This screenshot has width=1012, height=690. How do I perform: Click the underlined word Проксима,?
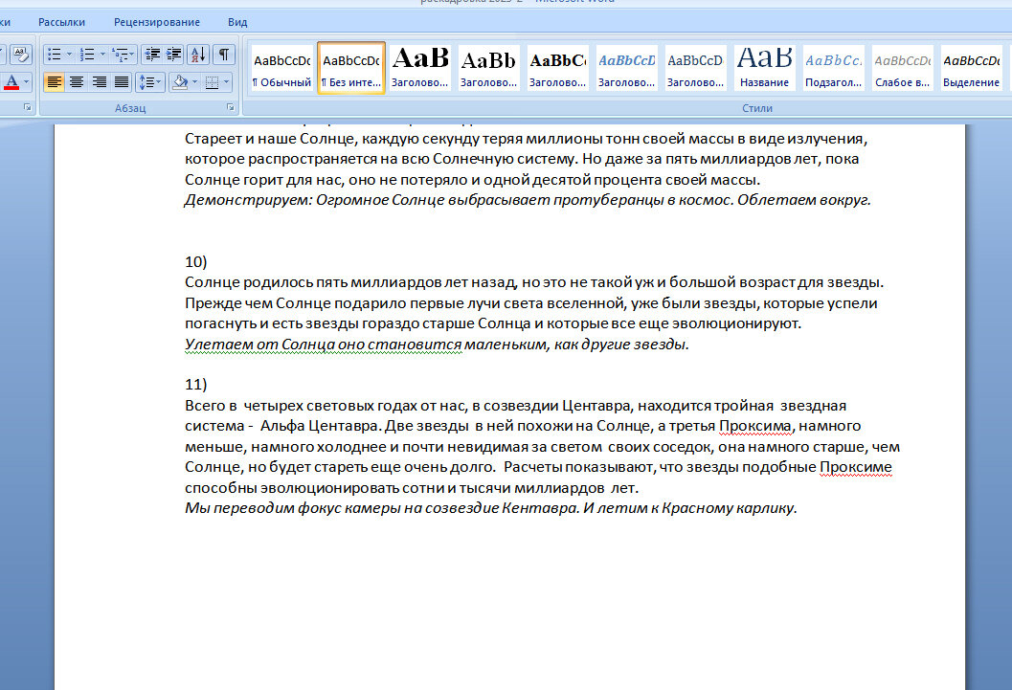756,426
